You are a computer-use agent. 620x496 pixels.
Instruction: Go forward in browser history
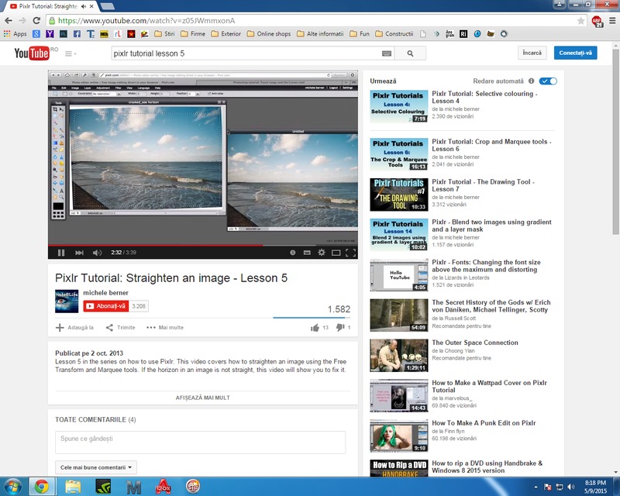tap(22, 21)
